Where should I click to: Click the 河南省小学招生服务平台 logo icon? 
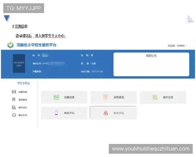pos(10,45)
